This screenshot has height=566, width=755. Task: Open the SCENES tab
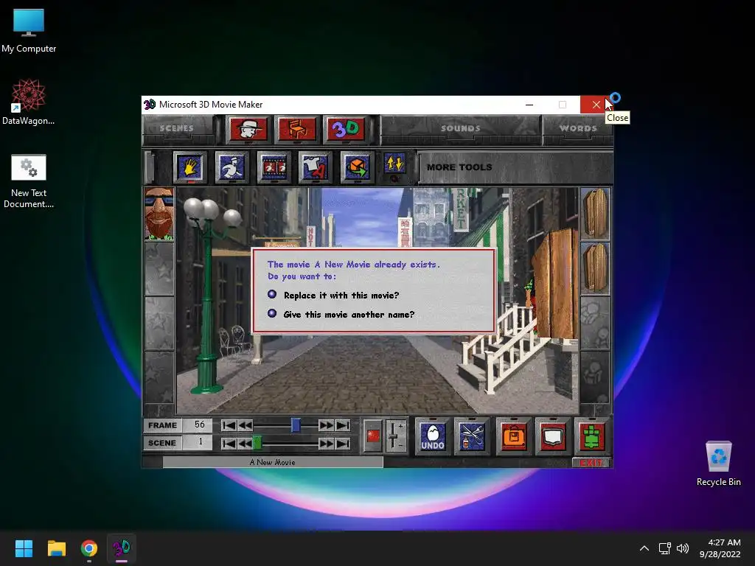coord(177,128)
